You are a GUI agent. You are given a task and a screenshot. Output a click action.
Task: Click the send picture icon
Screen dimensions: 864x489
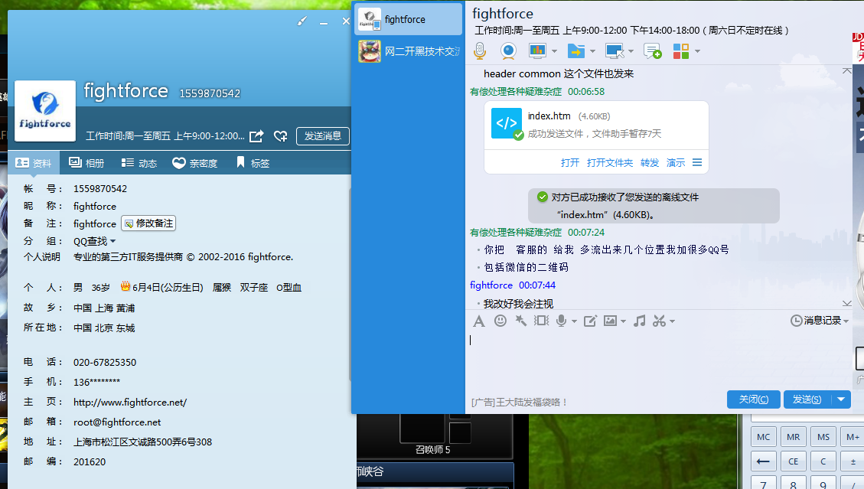610,321
